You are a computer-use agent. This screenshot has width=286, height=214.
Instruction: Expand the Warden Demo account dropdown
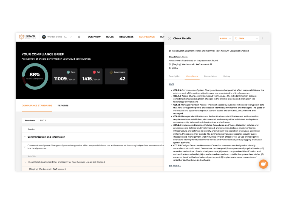click(71, 37)
